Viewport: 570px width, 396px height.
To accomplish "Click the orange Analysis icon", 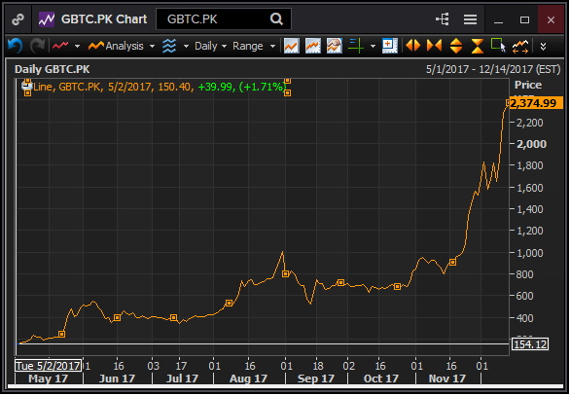I will tap(96, 46).
